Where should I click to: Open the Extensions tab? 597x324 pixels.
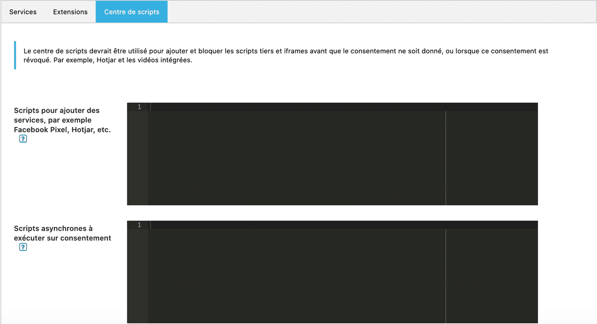pyautogui.click(x=70, y=12)
